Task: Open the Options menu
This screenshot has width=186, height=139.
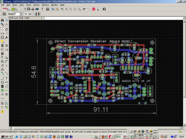Action: tap(45, 5)
